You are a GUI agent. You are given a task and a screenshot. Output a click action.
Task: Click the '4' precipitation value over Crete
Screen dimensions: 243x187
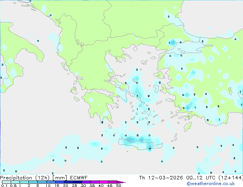click(150, 148)
